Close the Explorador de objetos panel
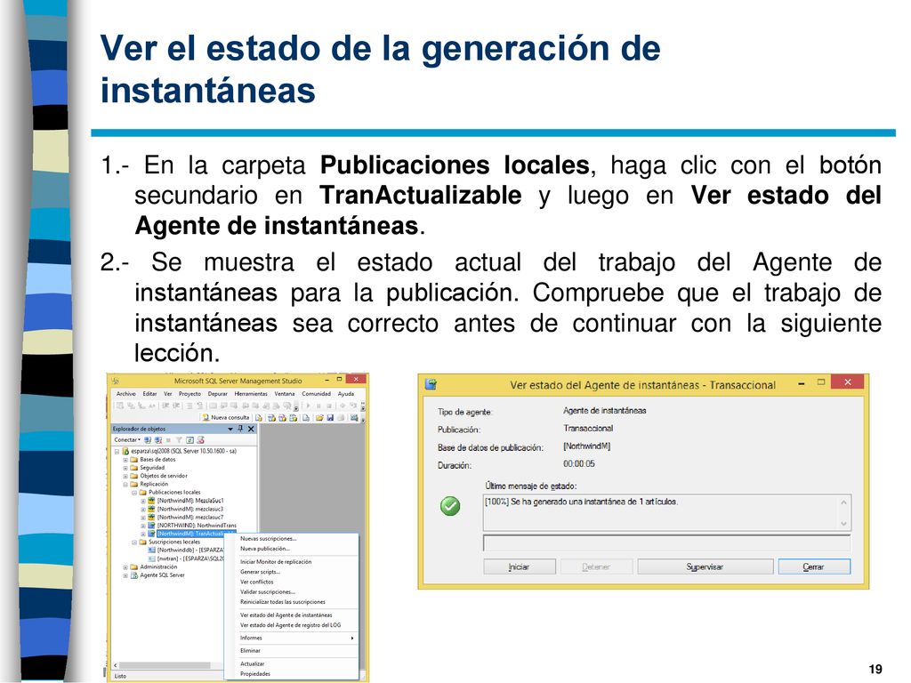 251,429
